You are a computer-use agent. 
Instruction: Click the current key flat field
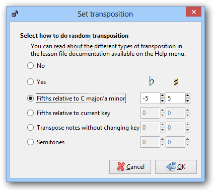(150, 113)
